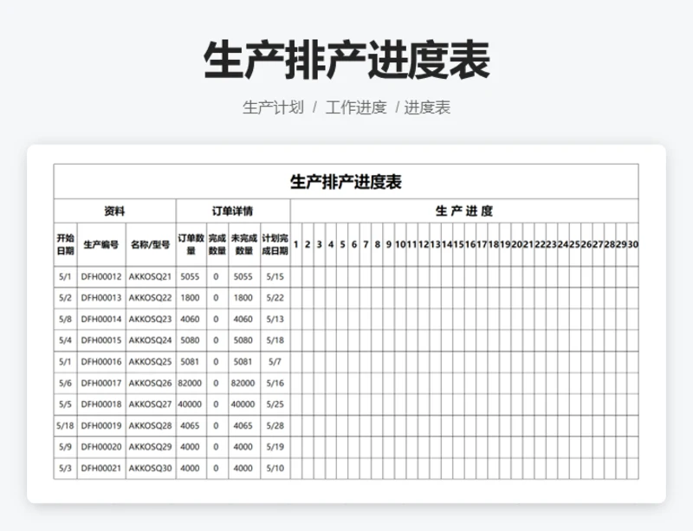The image size is (693, 531).
Task: Select model name AKKOSQ22
Action: click(150, 298)
